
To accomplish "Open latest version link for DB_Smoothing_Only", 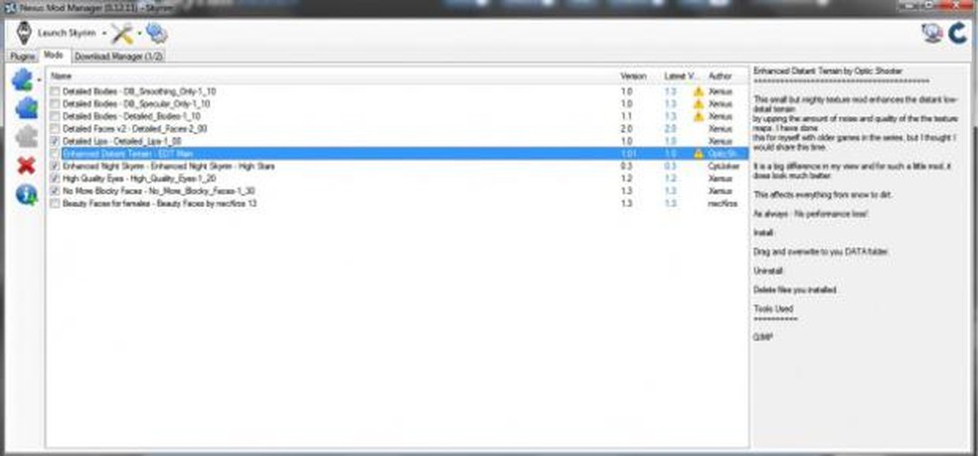I will [670, 91].
